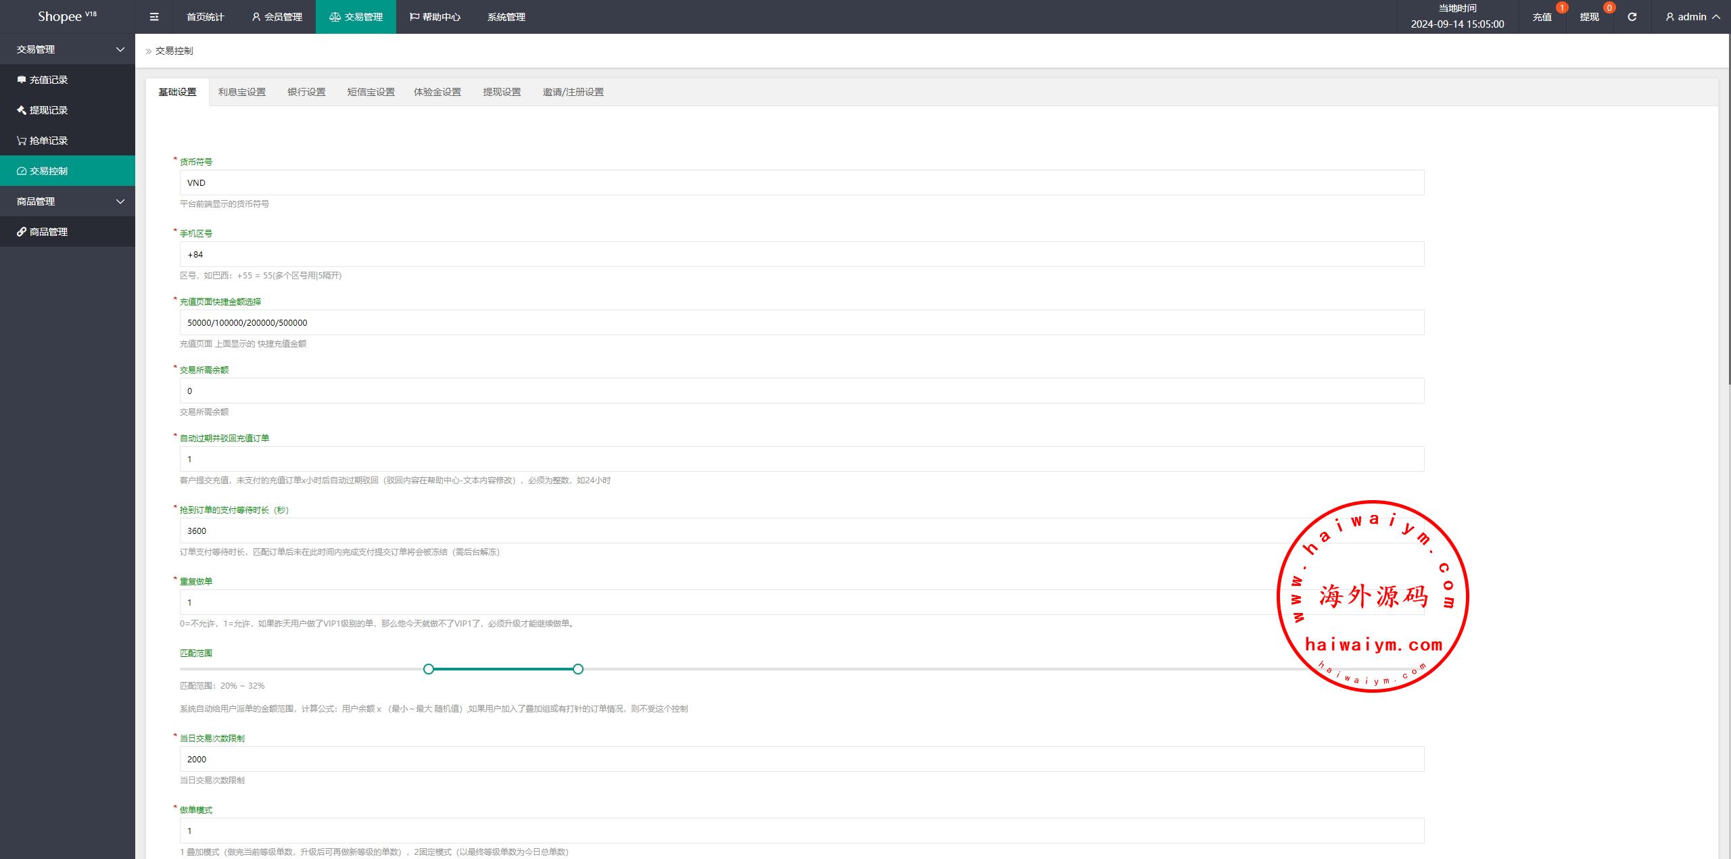Open 帮助中心 in top navigation
1731x859 pixels.
coord(435,17)
